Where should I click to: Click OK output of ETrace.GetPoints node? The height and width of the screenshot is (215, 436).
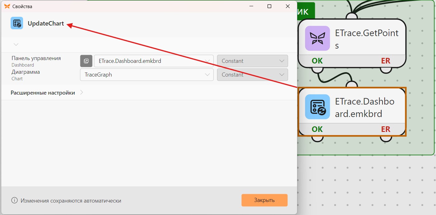pyautogui.click(x=317, y=61)
